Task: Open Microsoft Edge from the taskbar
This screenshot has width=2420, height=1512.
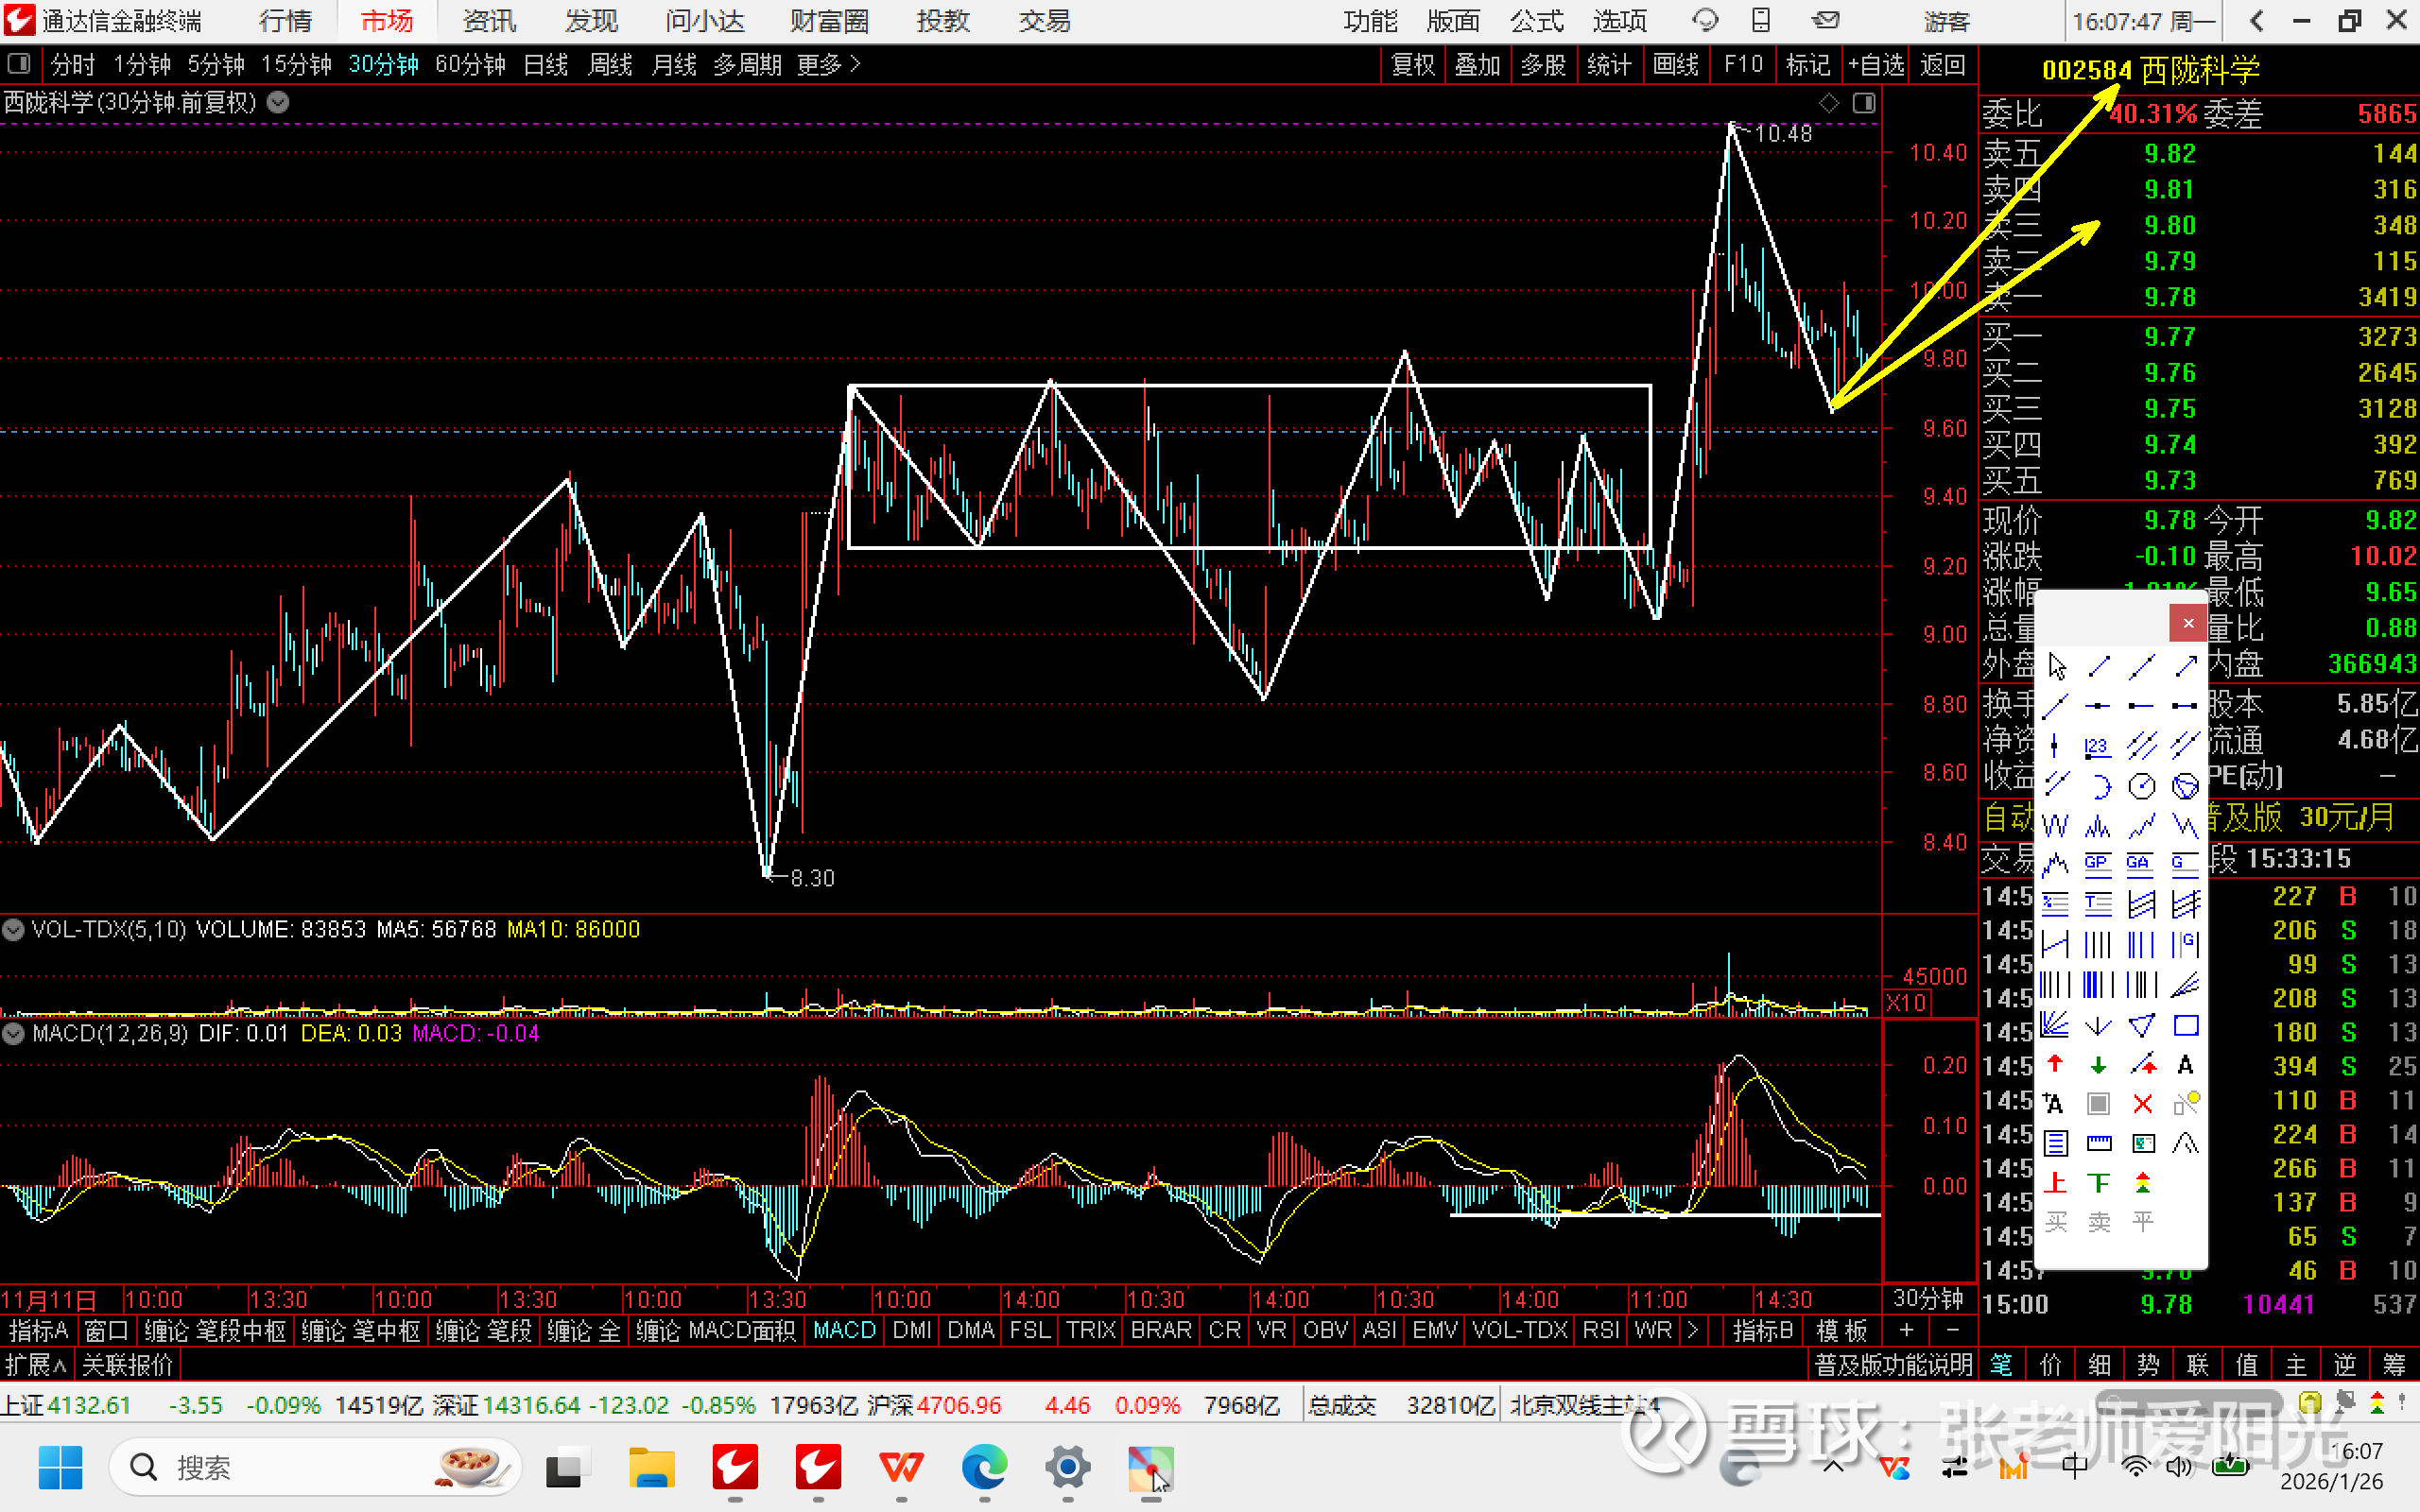Action: pos(984,1467)
